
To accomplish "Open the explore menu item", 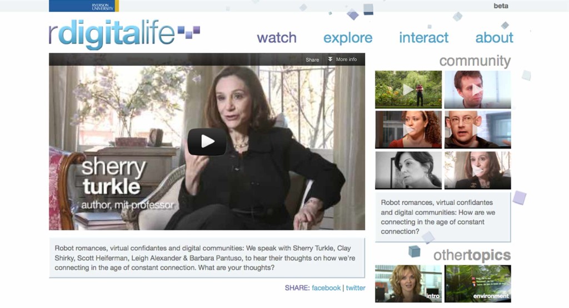I will point(348,38).
